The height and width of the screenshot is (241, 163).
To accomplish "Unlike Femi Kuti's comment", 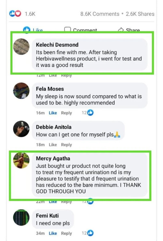I will [53, 233].
